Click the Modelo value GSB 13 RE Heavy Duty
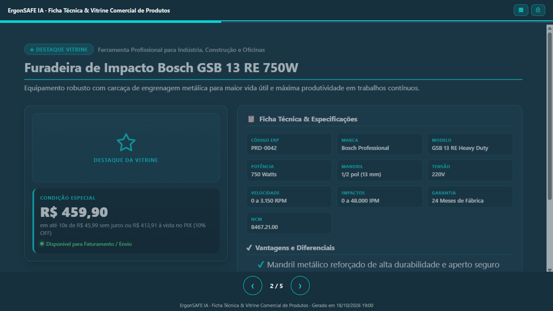553x311 pixels. click(x=460, y=148)
